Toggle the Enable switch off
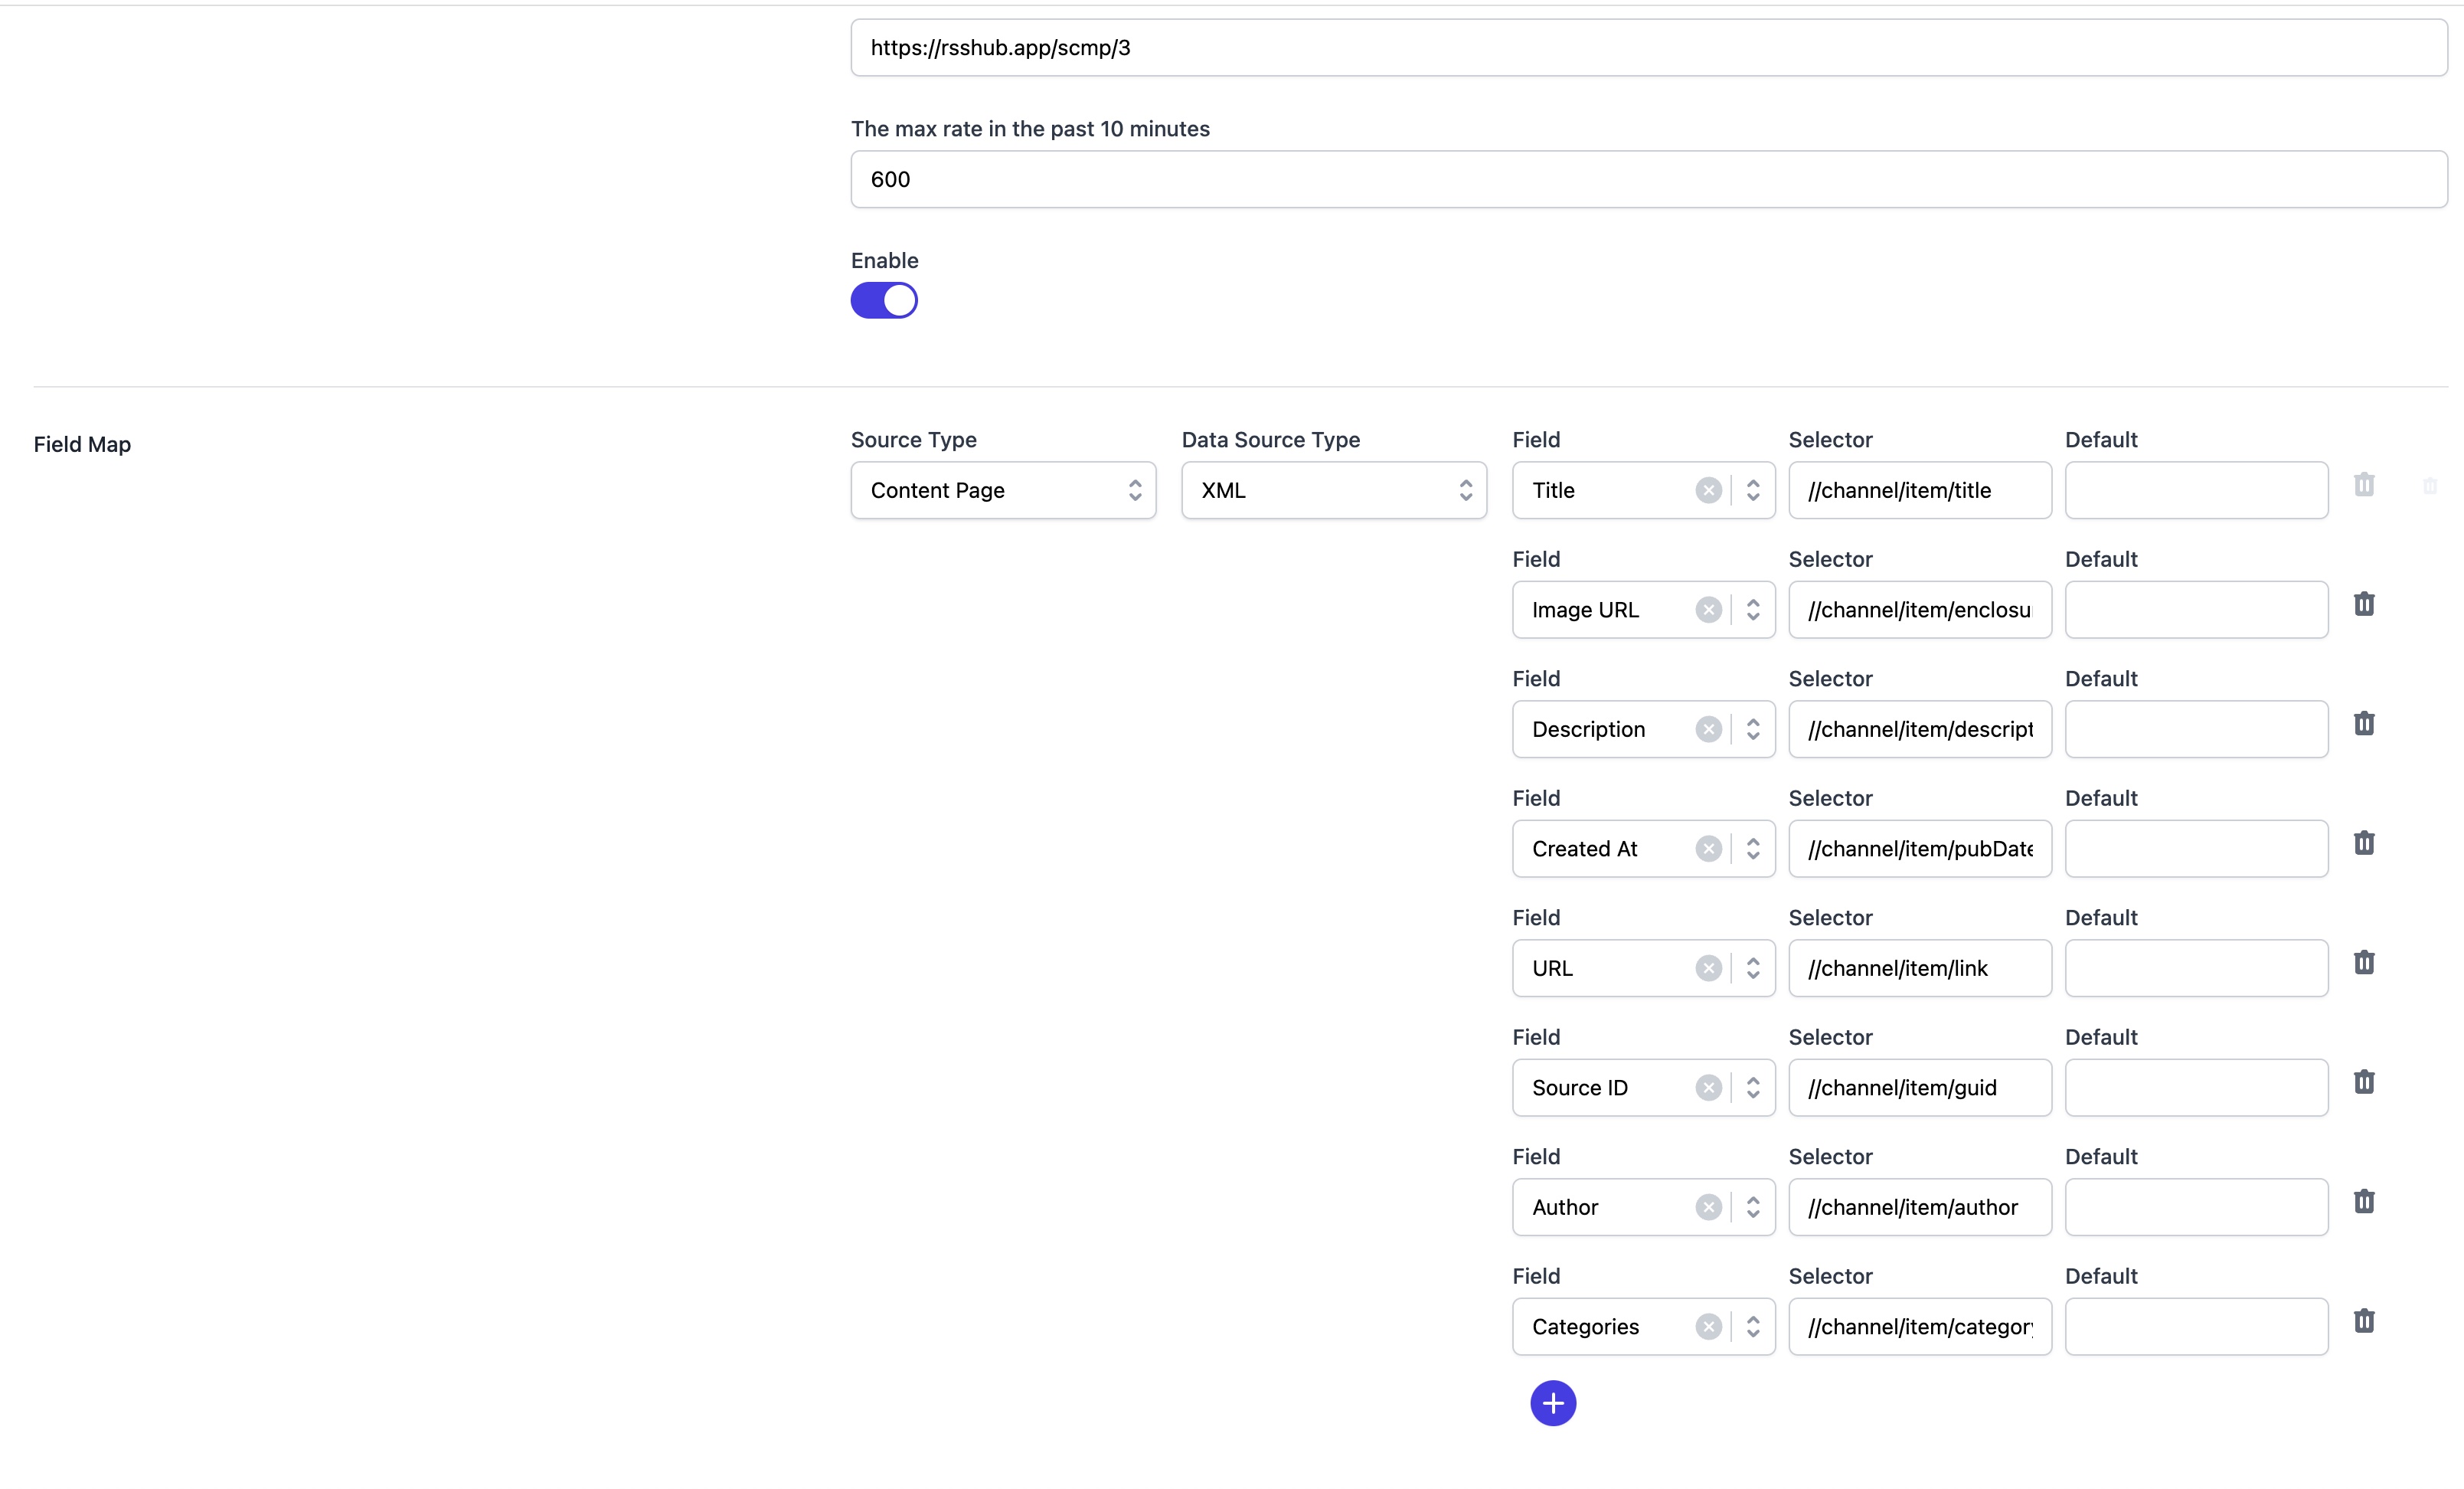The width and height of the screenshot is (2464, 1489). pos(884,300)
